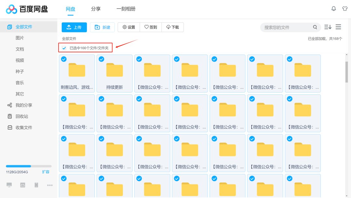Screen dimensions: 351x198
Task: Uncheck the 持续更新 folder checkmark
Action: click(x=101, y=59)
